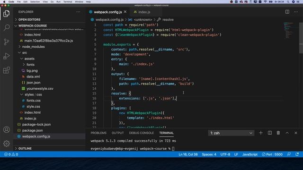The height and width of the screenshot is (170, 303).
Task: Kill the terminal with trash icon
Action: (x=278, y=133)
